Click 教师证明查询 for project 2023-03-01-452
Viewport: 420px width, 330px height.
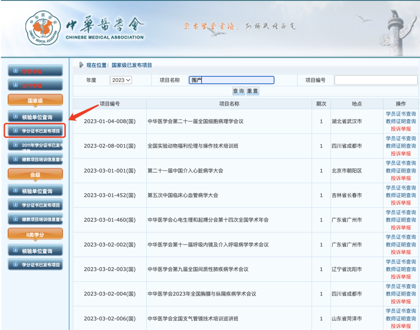click(401, 195)
